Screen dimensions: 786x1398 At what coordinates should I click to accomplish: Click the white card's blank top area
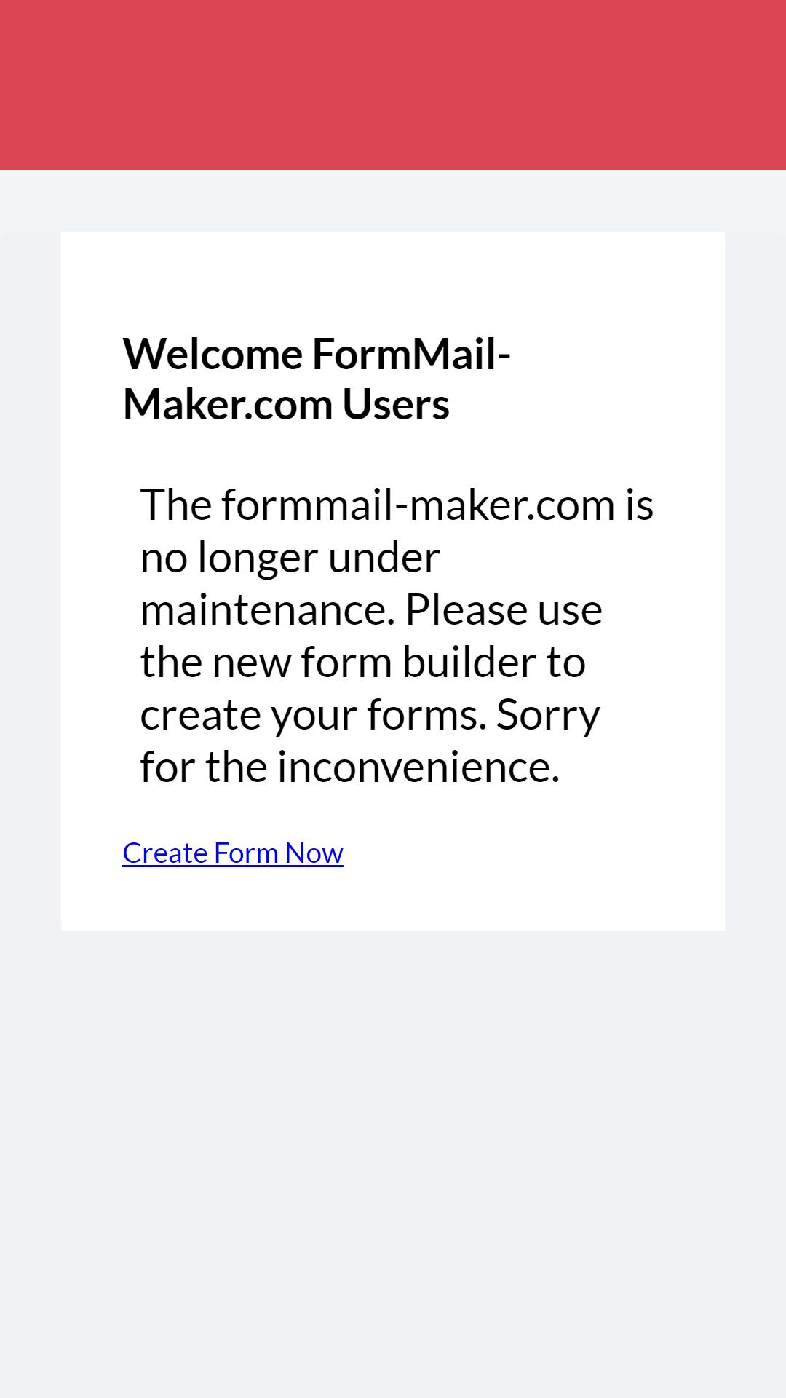click(x=393, y=280)
